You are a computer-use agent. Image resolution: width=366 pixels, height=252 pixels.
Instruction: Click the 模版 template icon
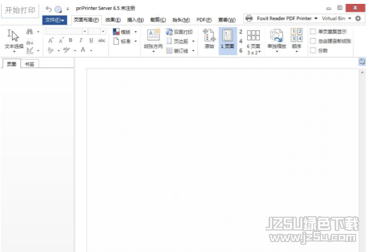coord(116,32)
